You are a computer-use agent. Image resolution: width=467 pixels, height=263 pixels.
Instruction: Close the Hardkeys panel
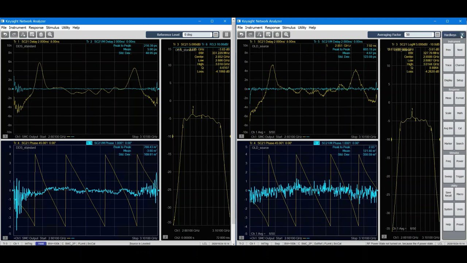pyautogui.click(x=462, y=35)
